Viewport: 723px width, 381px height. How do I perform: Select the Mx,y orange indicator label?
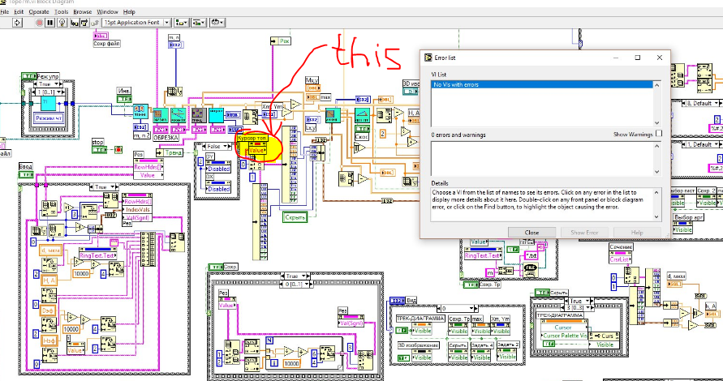click(312, 80)
